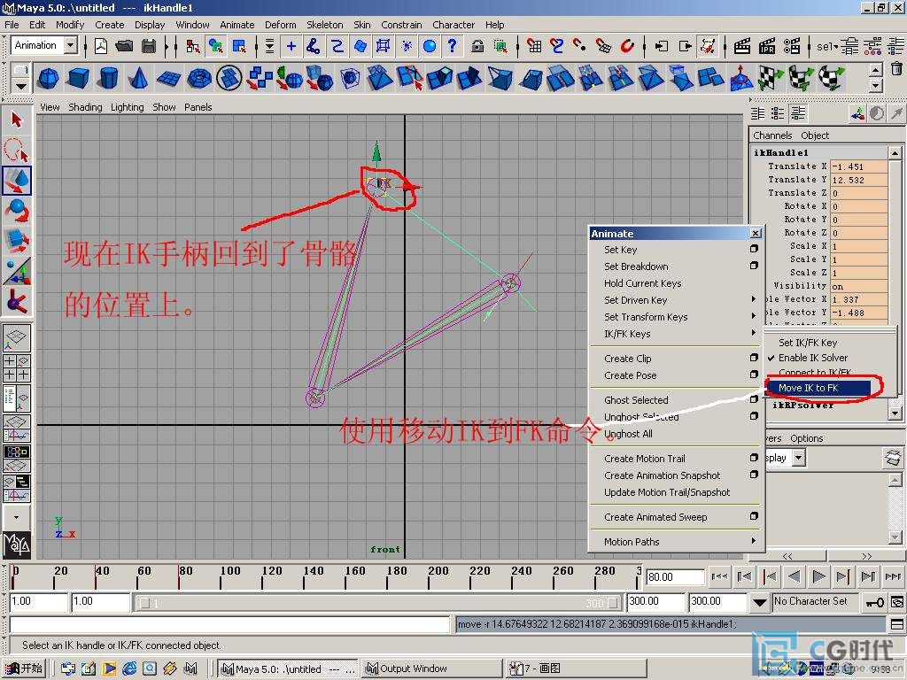Open the Deform menu
This screenshot has height=680, width=907.
pyautogui.click(x=280, y=25)
